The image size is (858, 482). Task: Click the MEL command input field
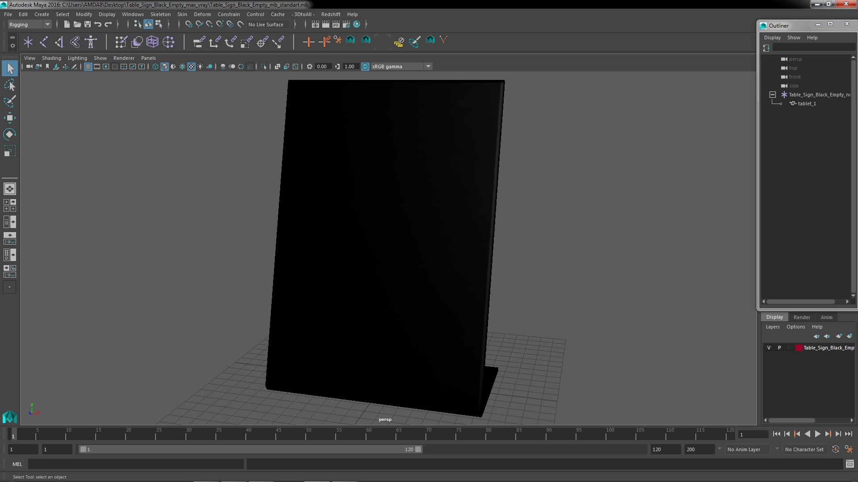(x=136, y=464)
